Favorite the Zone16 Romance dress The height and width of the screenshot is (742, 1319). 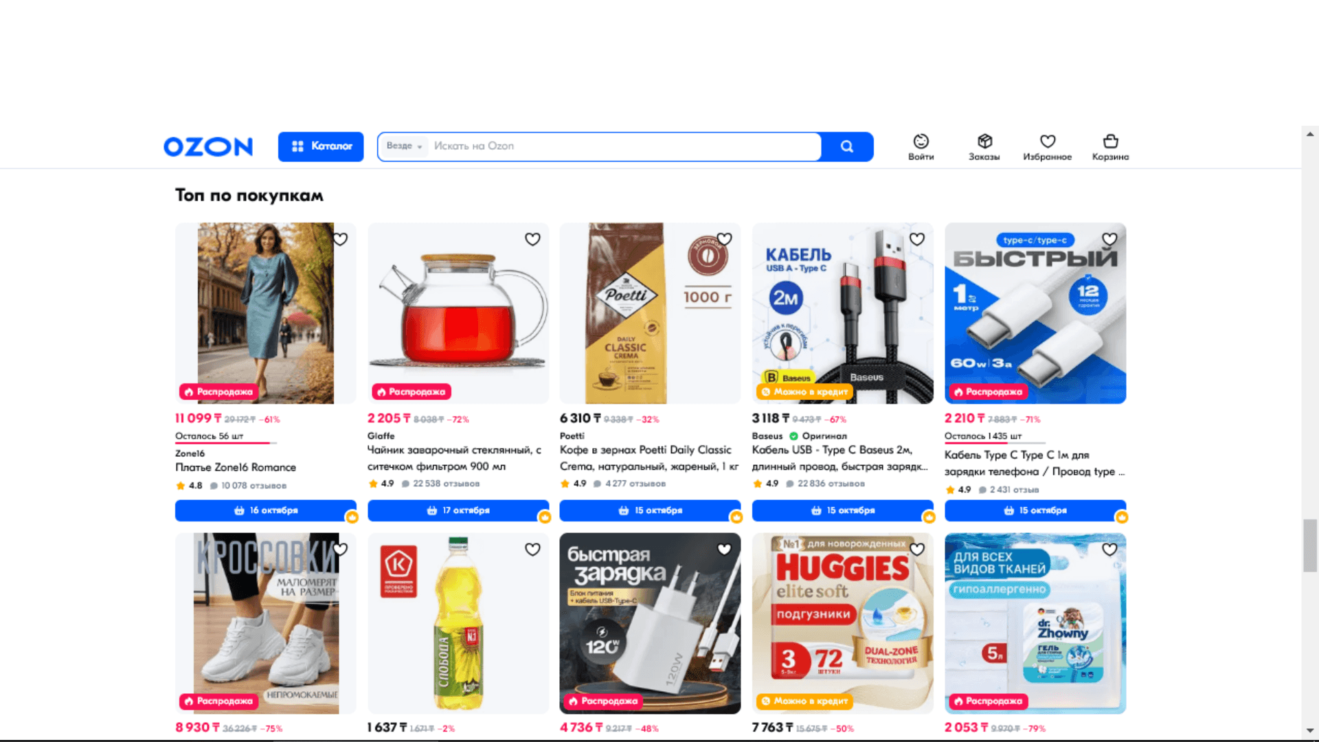point(340,239)
